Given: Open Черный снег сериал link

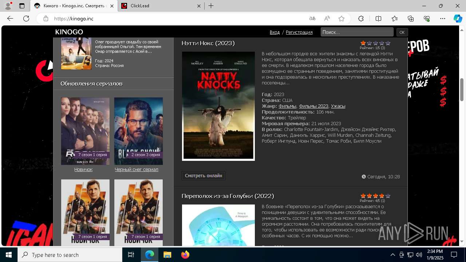Looking at the screenshot, I should [137, 170].
